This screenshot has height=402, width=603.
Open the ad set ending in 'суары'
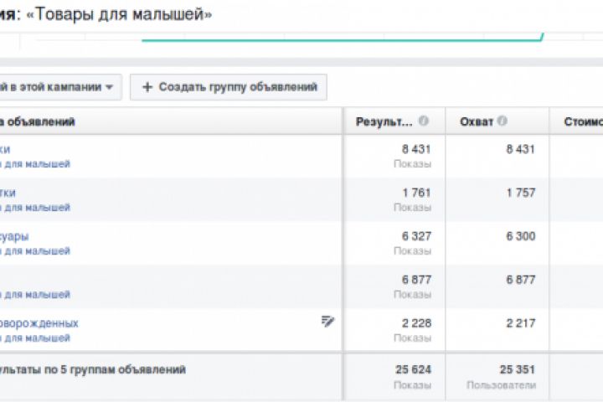click(x=16, y=236)
